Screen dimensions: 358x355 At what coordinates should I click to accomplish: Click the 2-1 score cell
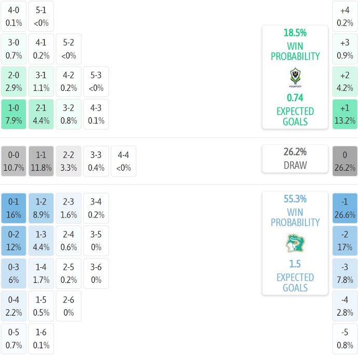coord(42,114)
